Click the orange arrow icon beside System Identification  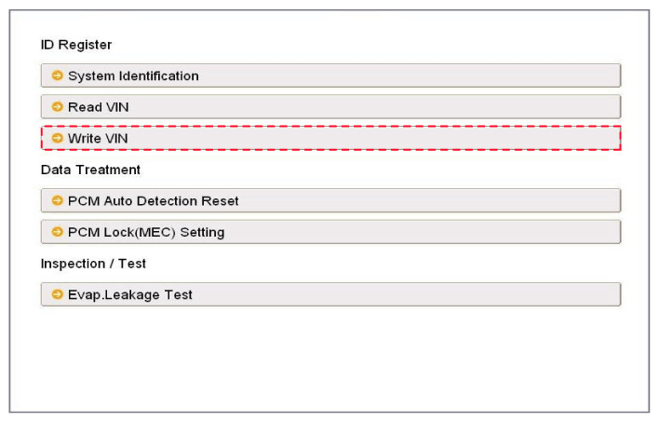point(57,75)
